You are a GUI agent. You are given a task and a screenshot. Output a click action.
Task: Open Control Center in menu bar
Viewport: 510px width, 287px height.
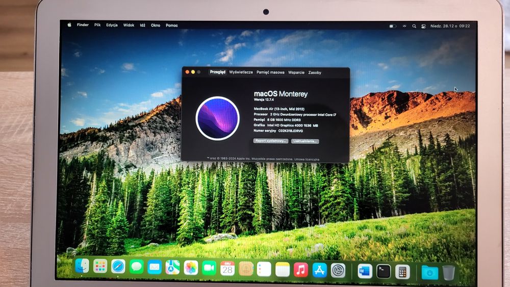pos(423,27)
